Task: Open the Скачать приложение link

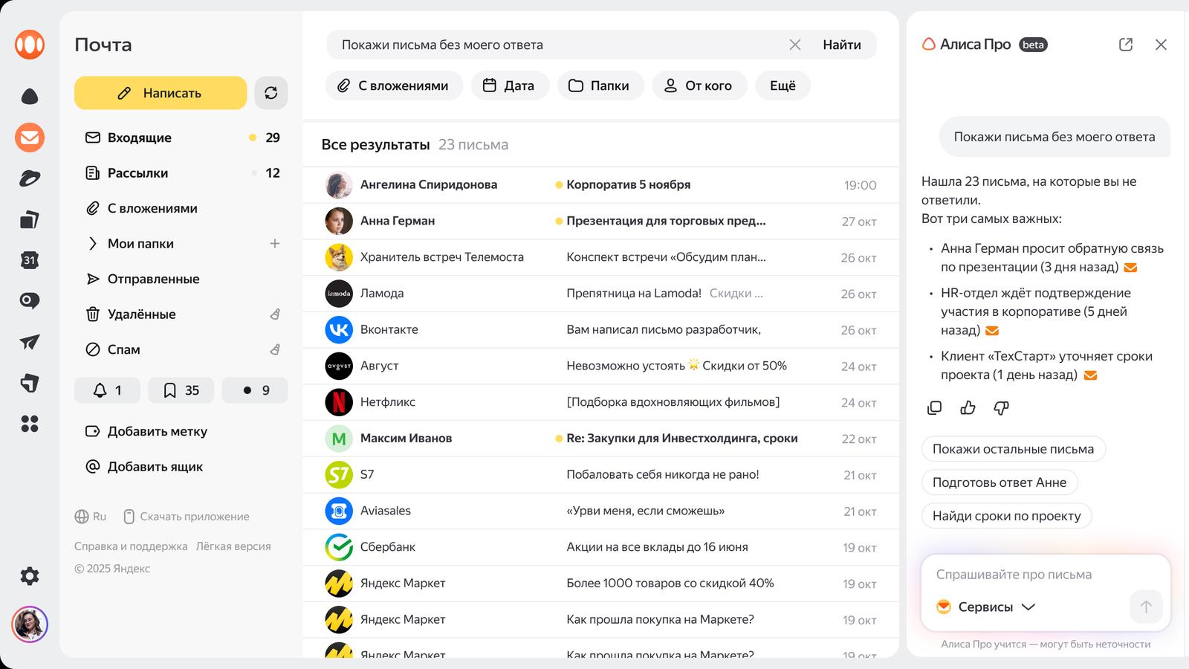Action: 187,517
